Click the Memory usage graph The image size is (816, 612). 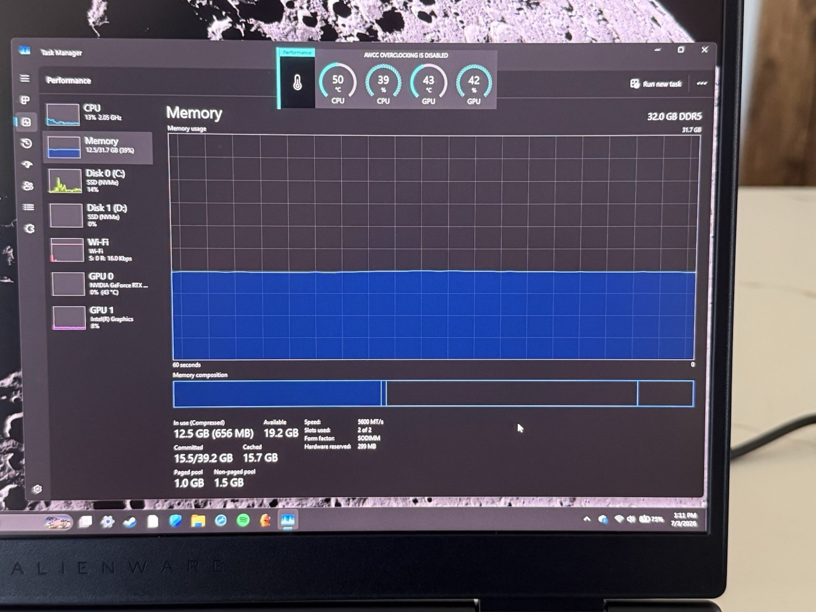433,247
